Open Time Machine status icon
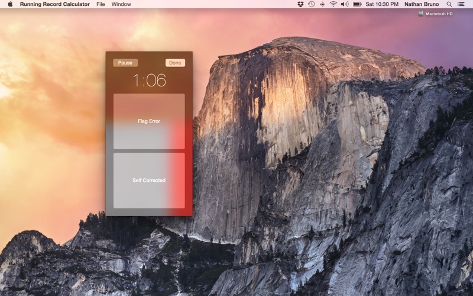Image resolution: width=473 pixels, height=296 pixels. pos(311,4)
